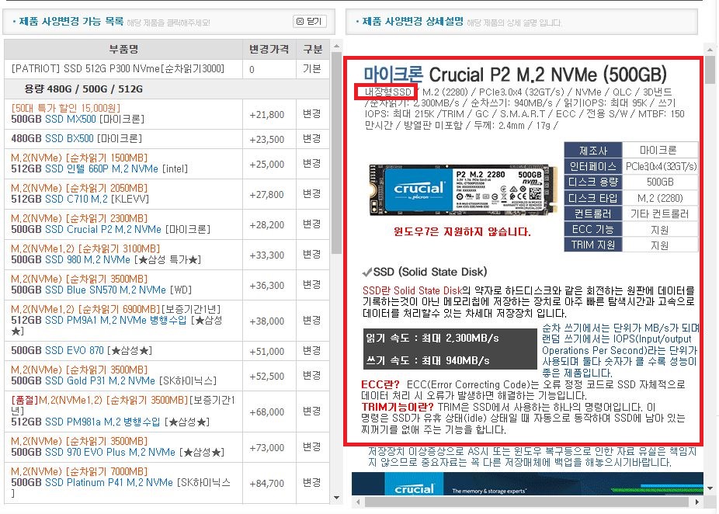
Task: Click the 제품 사양변경 상세설명 heading
Action: (413, 21)
